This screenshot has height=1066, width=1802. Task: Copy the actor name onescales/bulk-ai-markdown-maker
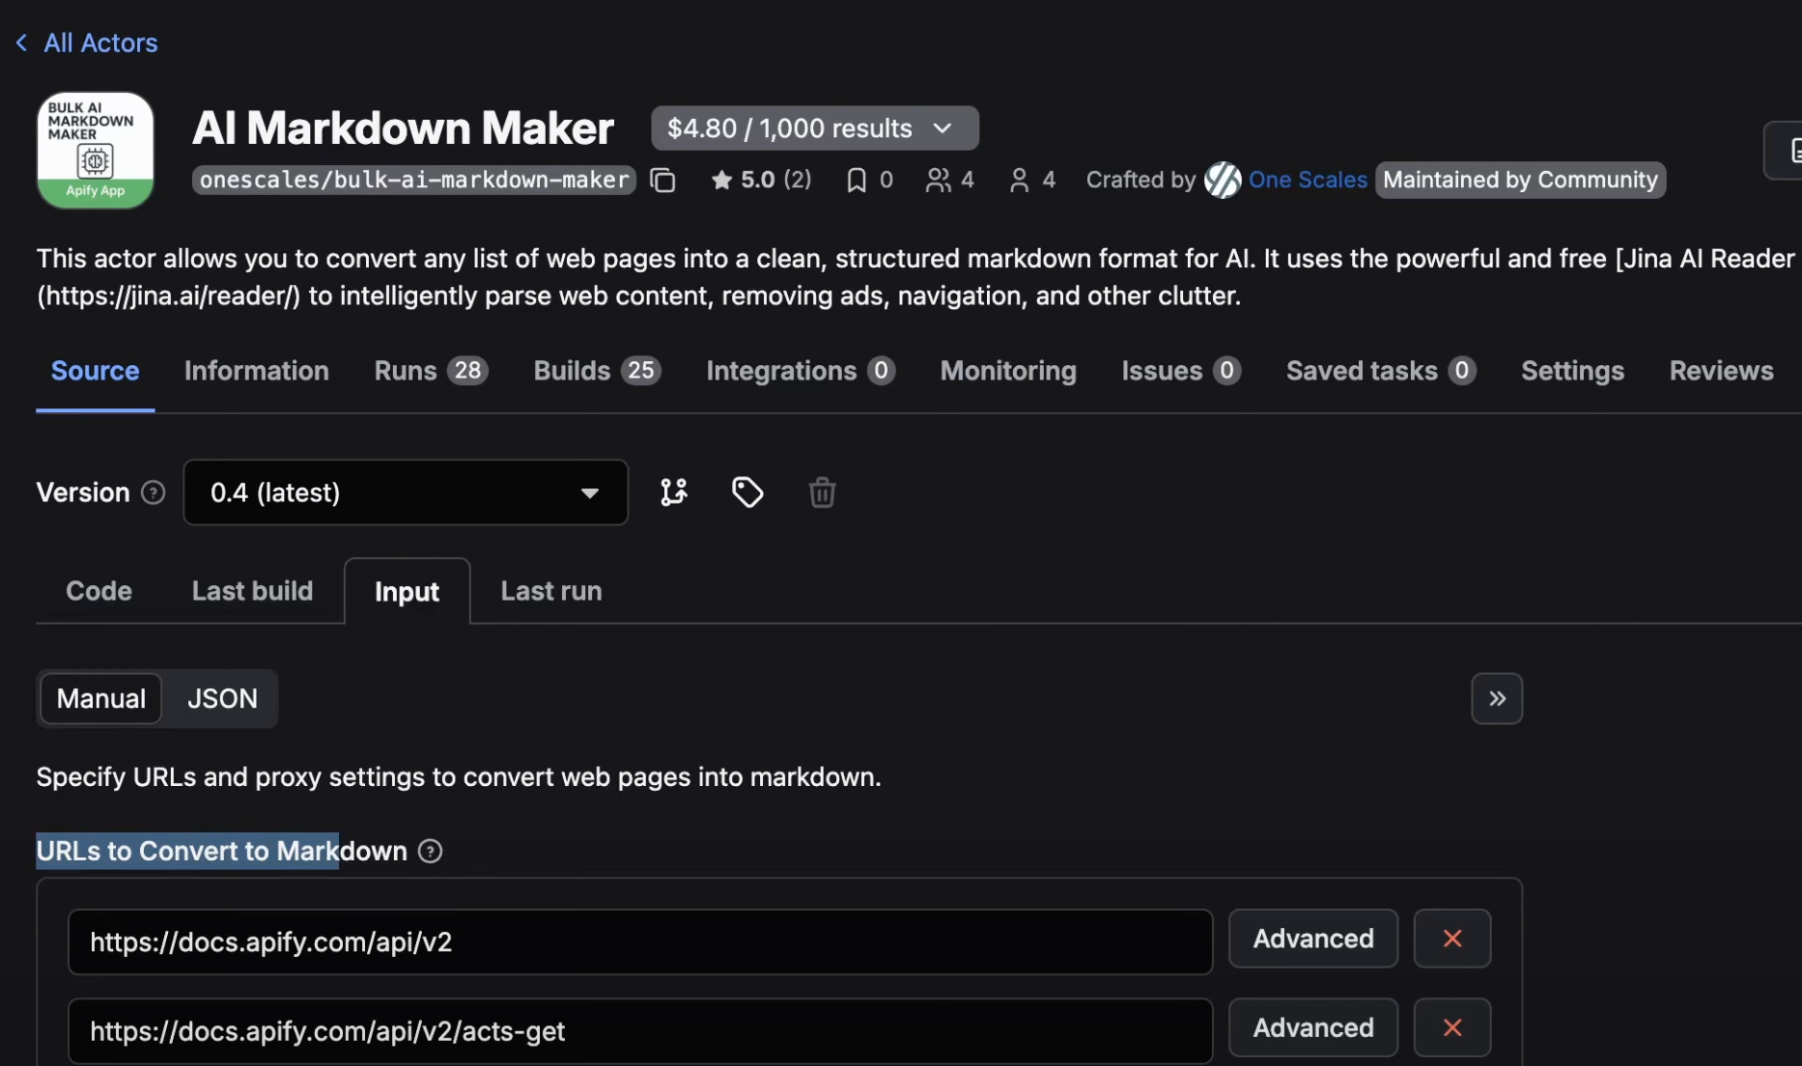pyautogui.click(x=662, y=181)
